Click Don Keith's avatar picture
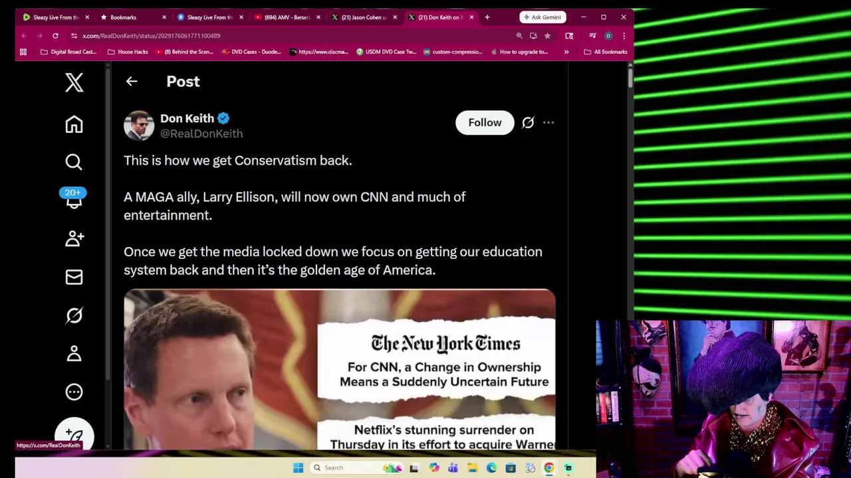The width and height of the screenshot is (851, 478). pyautogui.click(x=139, y=125)
